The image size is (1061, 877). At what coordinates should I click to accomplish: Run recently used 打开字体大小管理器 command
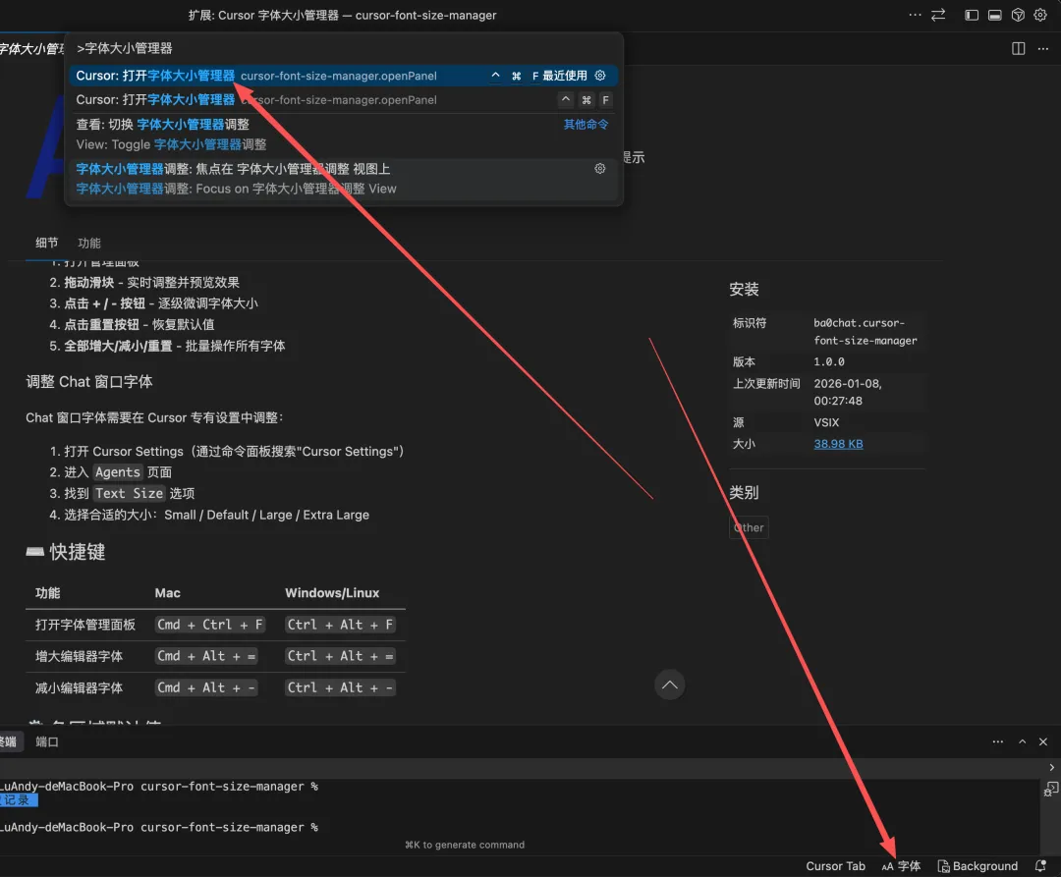[x=344, y=76]
